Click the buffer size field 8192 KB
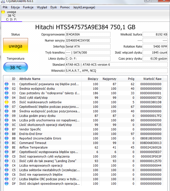The height and width of the screenshot is (191, 170). pyautogui.click(x=155, y=34)
